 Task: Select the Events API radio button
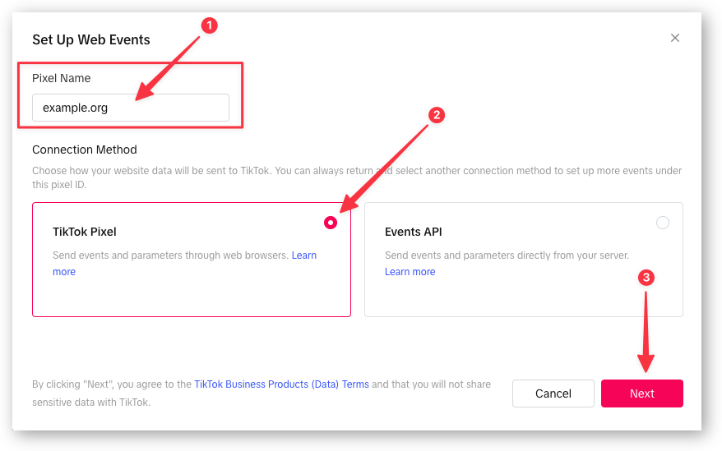(663, 223)
